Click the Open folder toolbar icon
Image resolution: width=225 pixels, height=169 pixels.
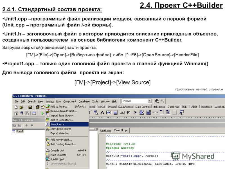pos(21,107)
